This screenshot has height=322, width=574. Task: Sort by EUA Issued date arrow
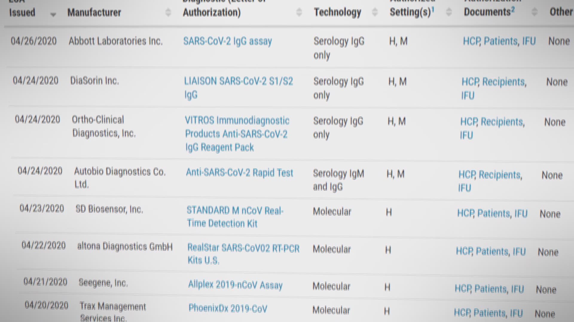(53, 14)
